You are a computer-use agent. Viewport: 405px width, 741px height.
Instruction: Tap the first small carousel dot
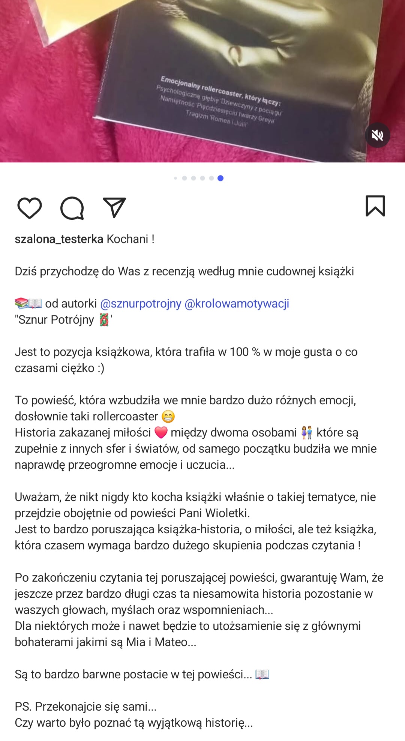(175, 178)
